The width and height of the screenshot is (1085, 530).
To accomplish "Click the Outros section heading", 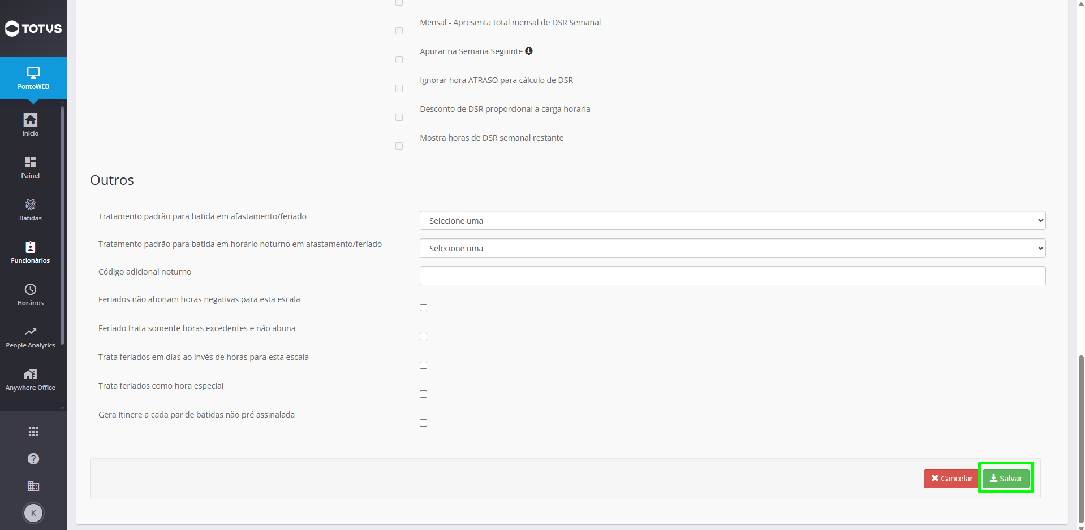I will 112,180.
